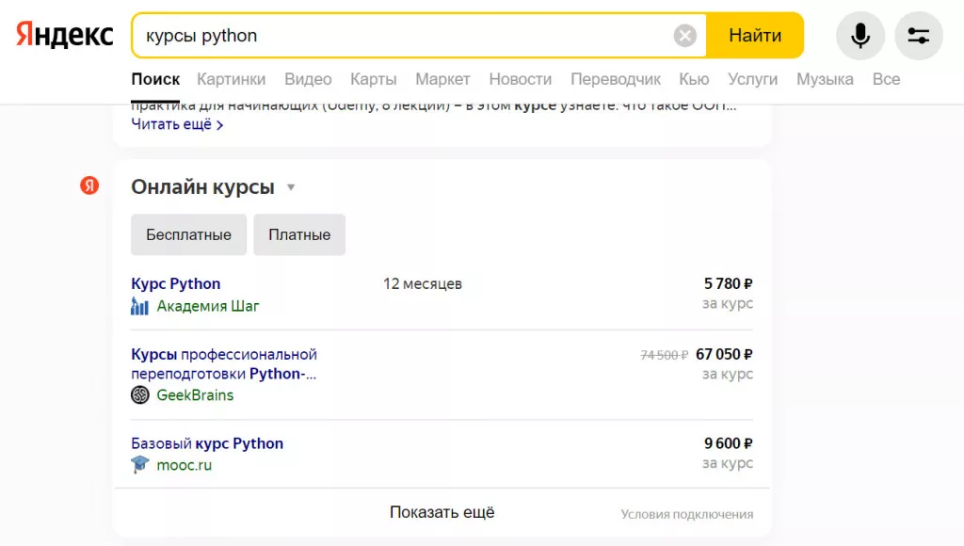
Task: Open the Условия подключения link
Action: point(686,514)
